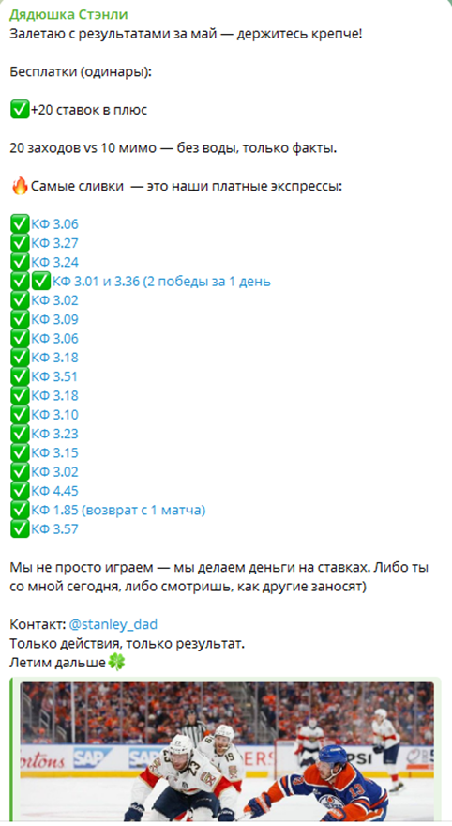
Task: Click the green checkmark beside +20 ставок
Action: click(x=20, y=110)
